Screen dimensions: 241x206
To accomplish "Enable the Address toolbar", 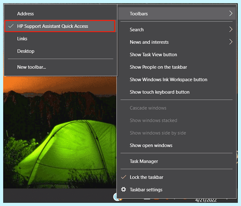I will [x=60, y=14].
